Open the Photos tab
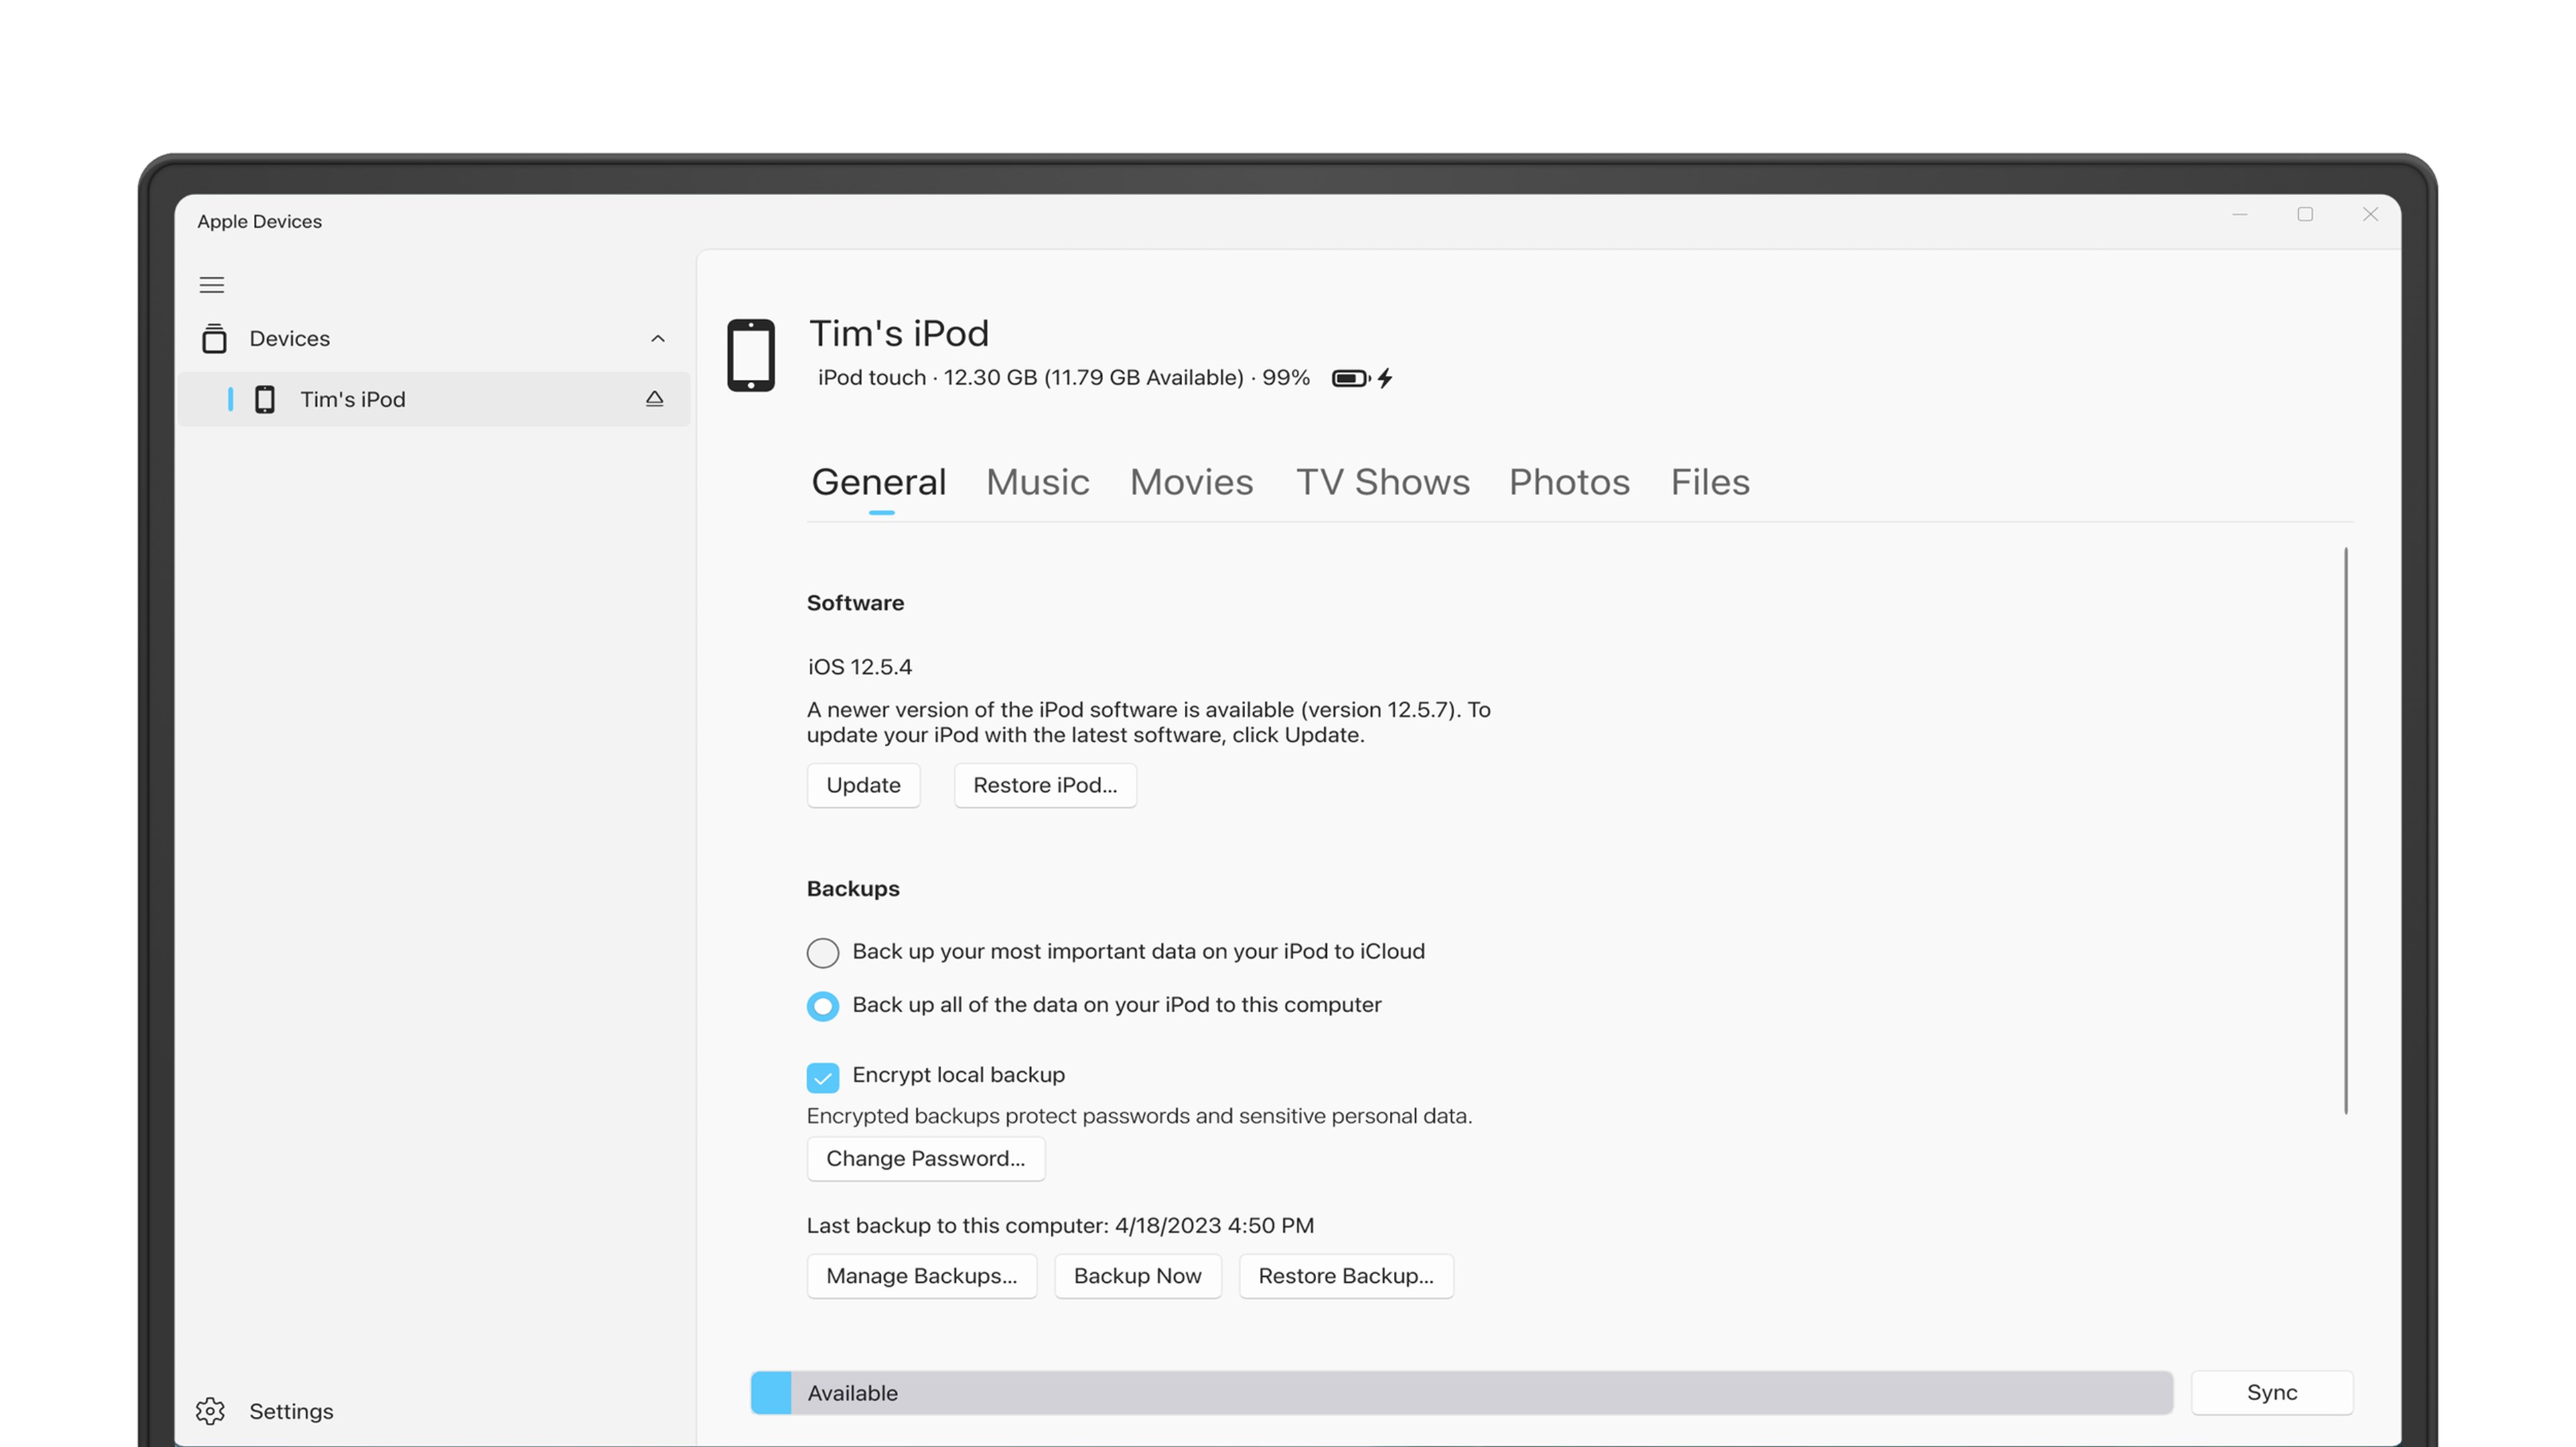The image size is (2576, 1447). point(1568,482)
